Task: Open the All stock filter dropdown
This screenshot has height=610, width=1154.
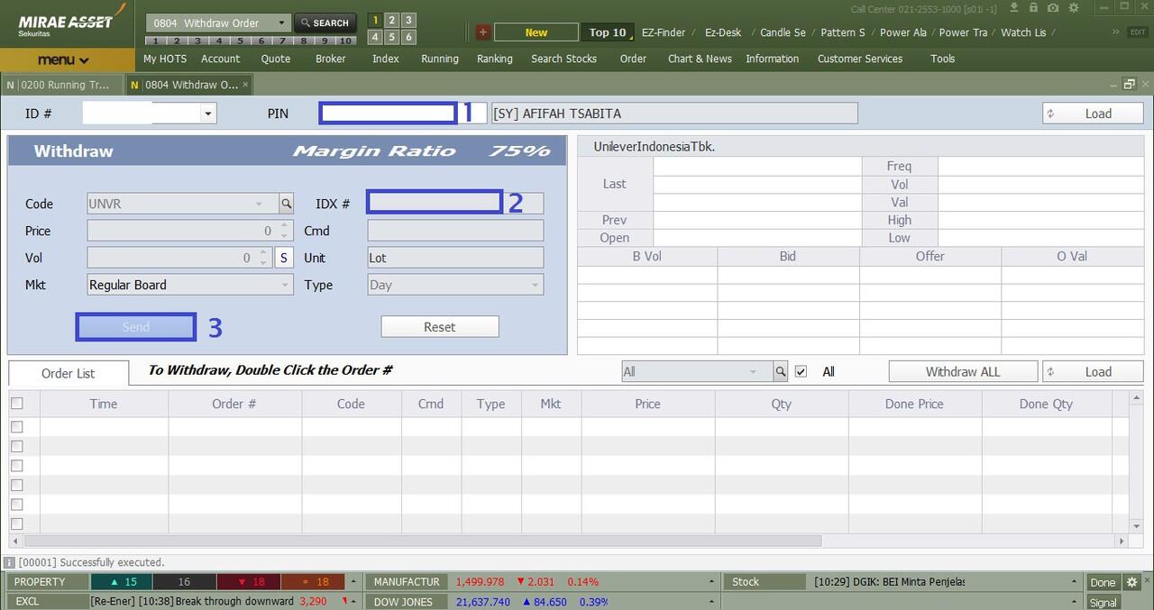Action: click(x=753, y=371)
